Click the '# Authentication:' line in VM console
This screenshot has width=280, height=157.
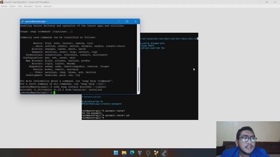[x=91, y=97]
